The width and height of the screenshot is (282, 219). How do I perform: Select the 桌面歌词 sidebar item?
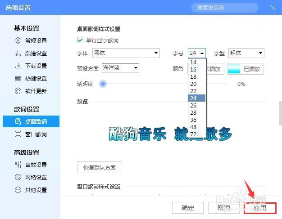[x=31, y=121]
